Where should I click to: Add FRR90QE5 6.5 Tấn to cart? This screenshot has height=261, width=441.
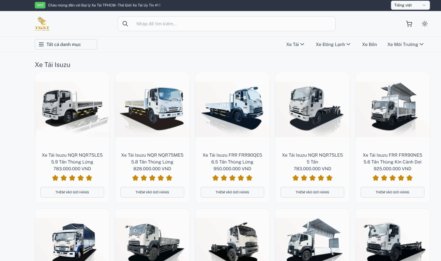point(232,192)
